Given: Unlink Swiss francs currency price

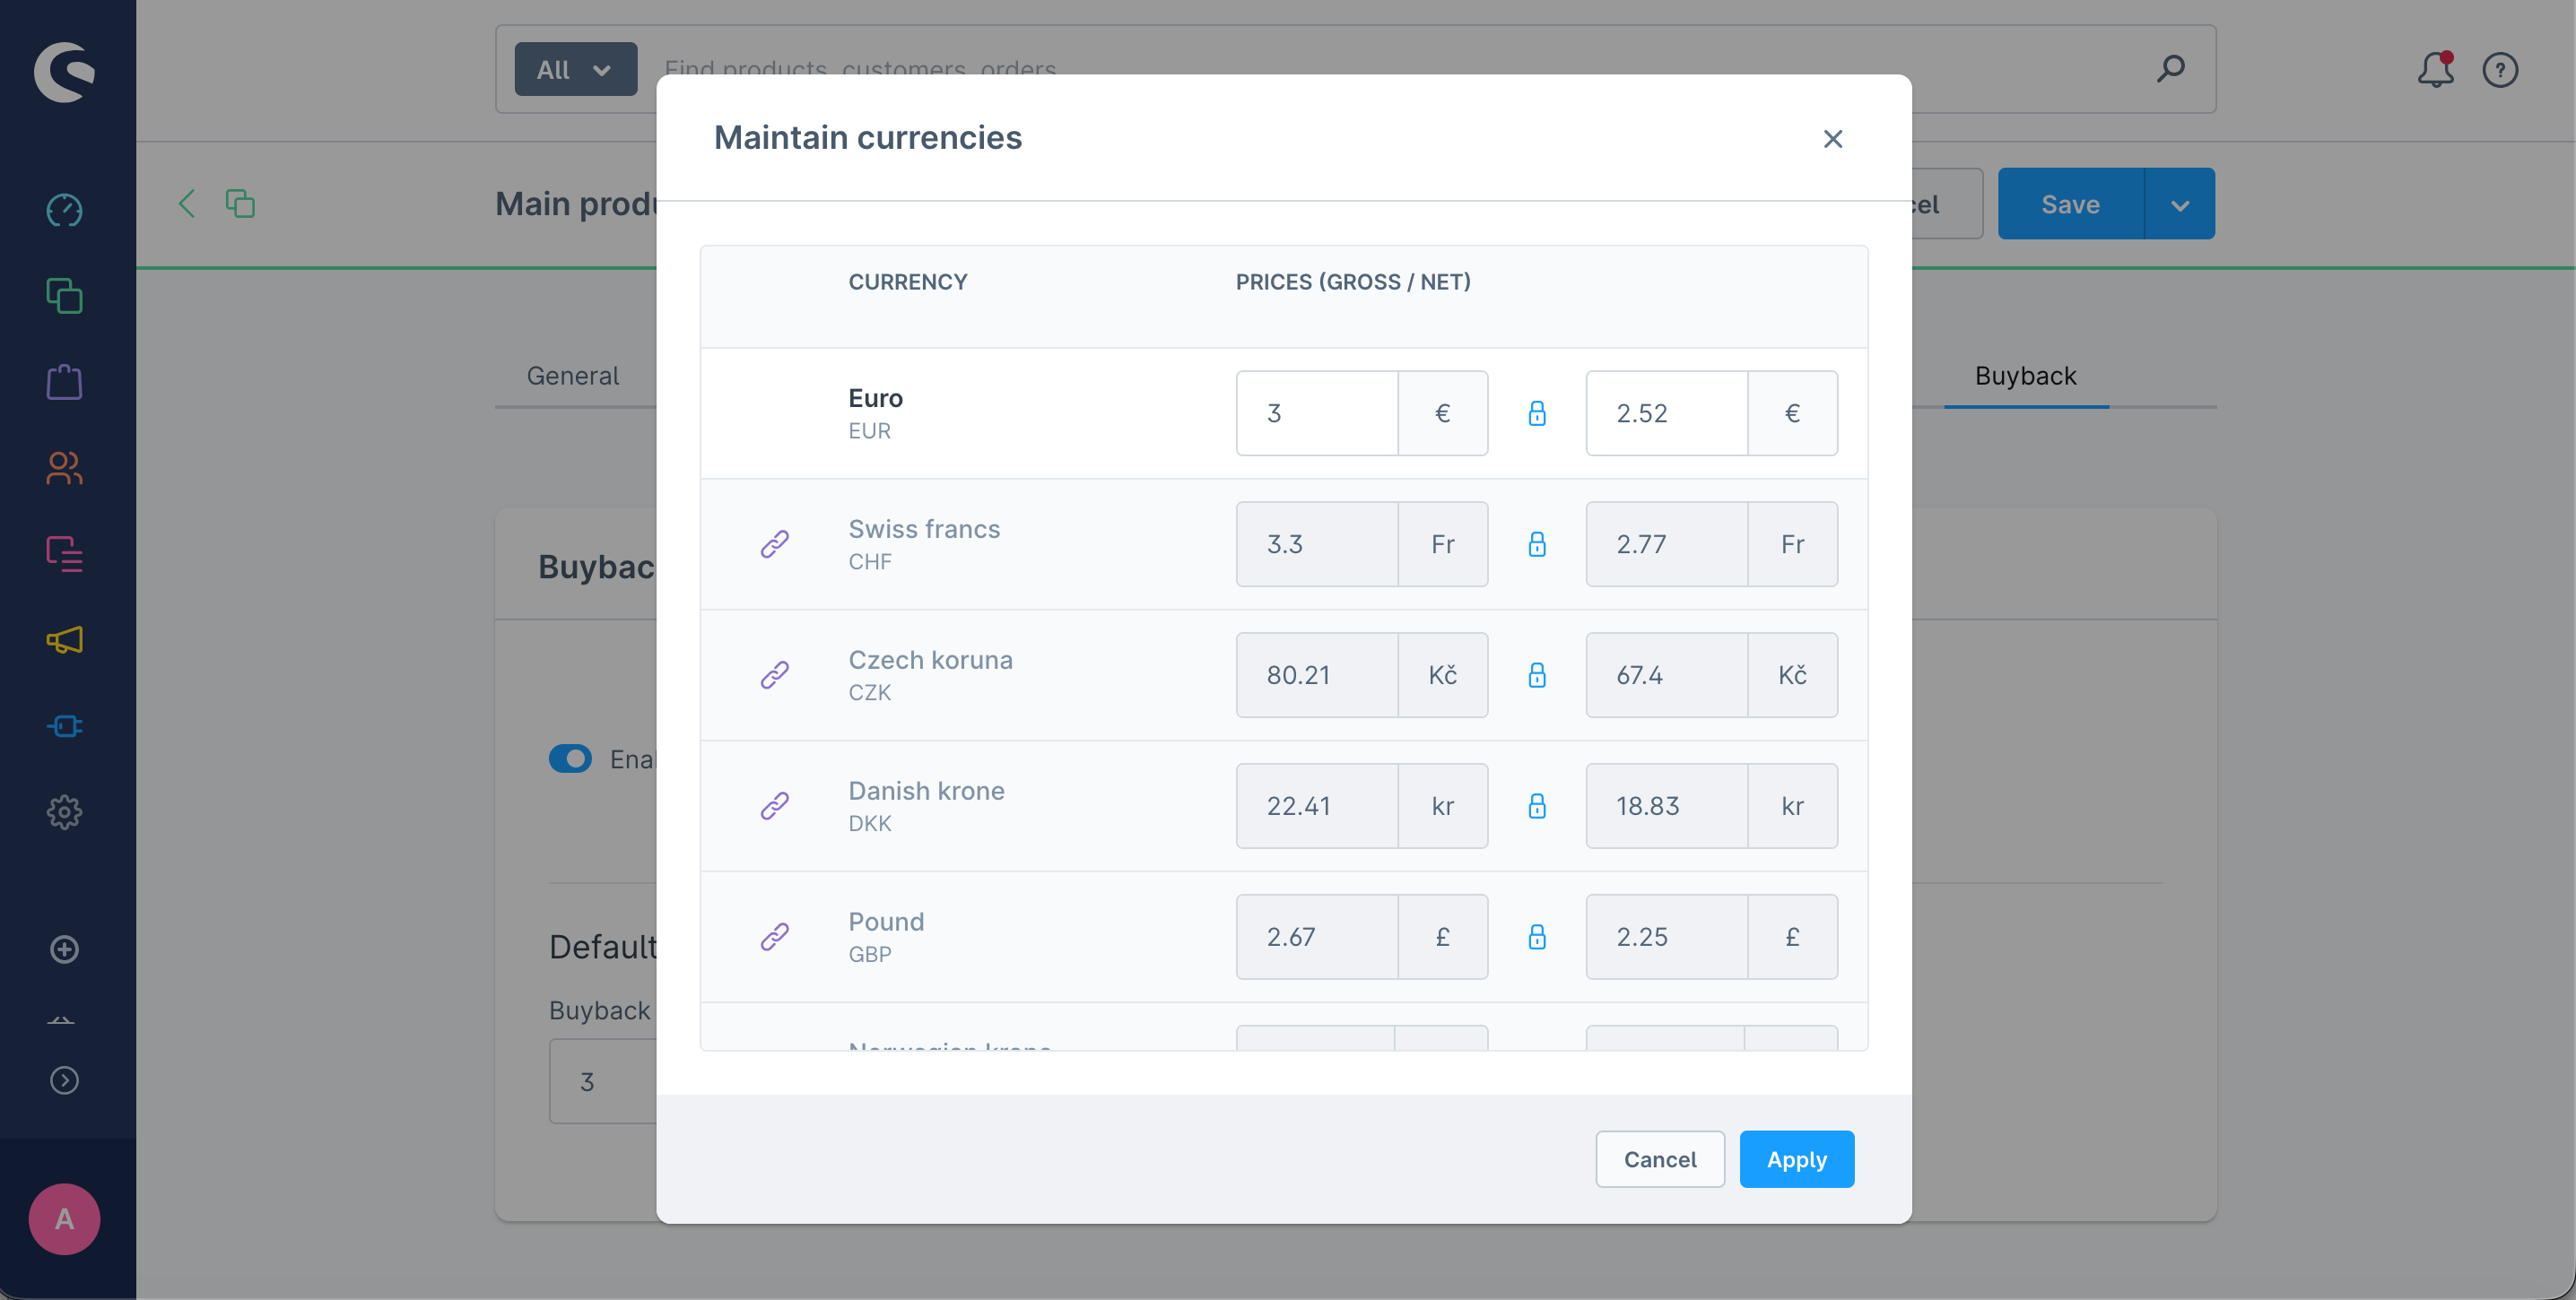Looking at the screenshot, I should pyautogui.click(x=775, y=544).
